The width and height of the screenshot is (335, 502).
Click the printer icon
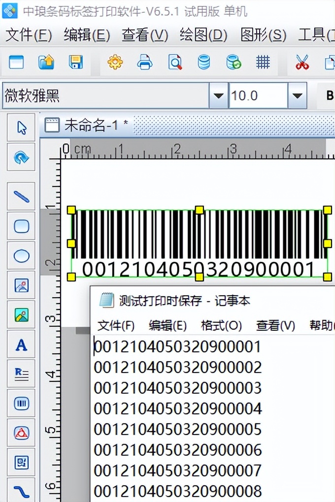coord(144,62)
